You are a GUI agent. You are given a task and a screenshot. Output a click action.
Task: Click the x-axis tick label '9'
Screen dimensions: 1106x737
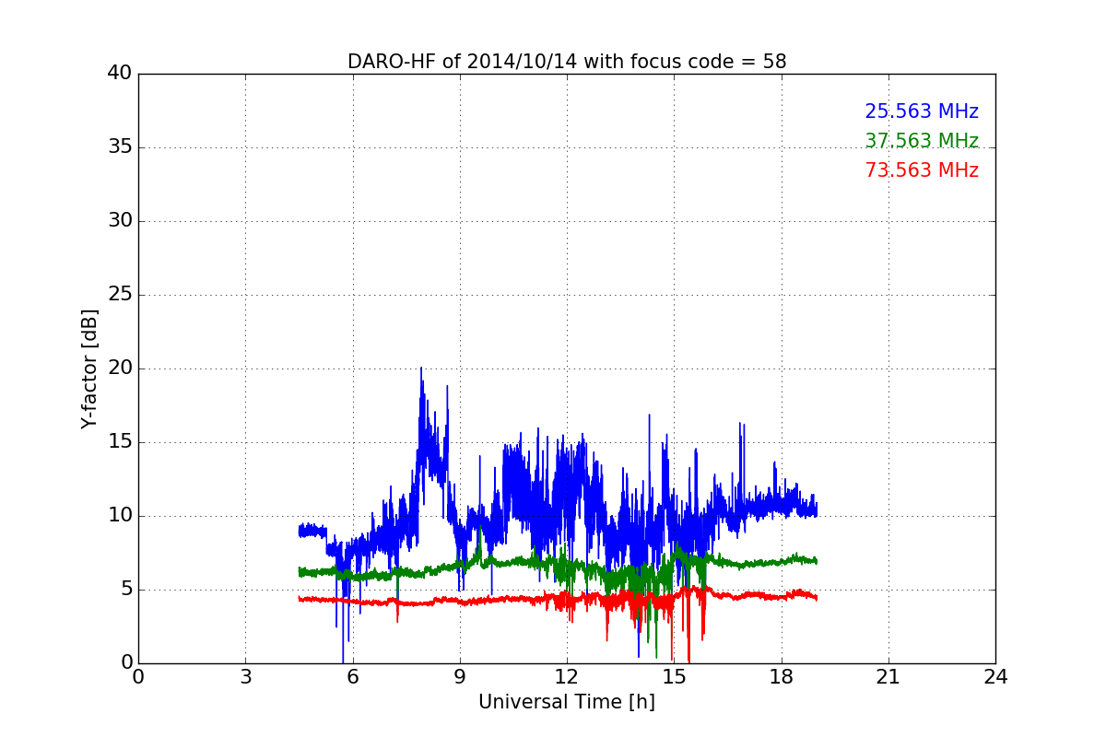point(460,676)
